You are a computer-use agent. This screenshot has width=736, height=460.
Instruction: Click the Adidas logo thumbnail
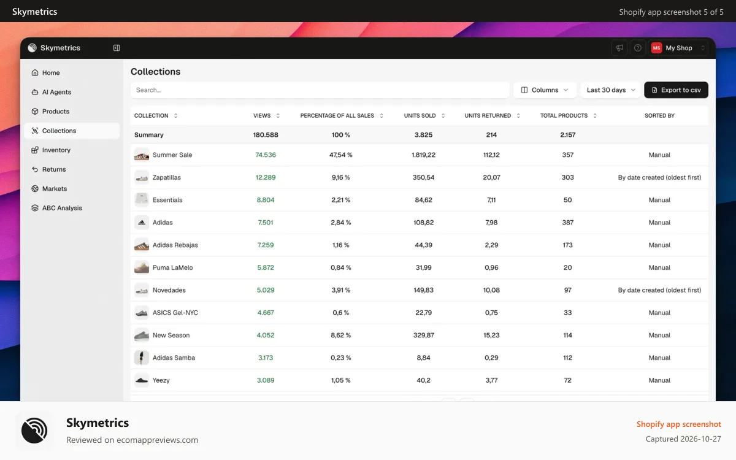click(142, 223)
